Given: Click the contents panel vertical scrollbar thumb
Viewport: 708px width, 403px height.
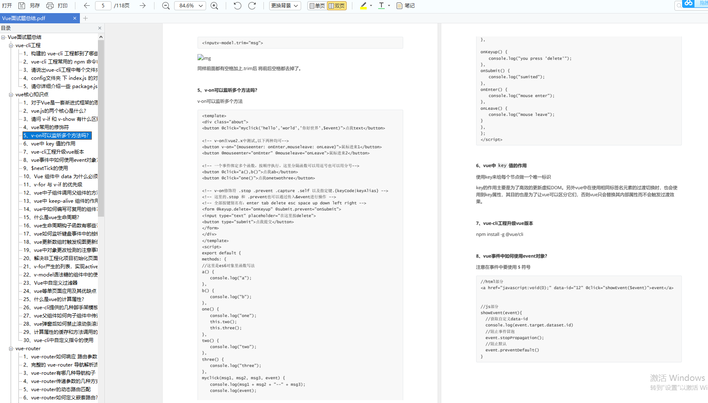Looking at the screenshot, I should point(101,128).
